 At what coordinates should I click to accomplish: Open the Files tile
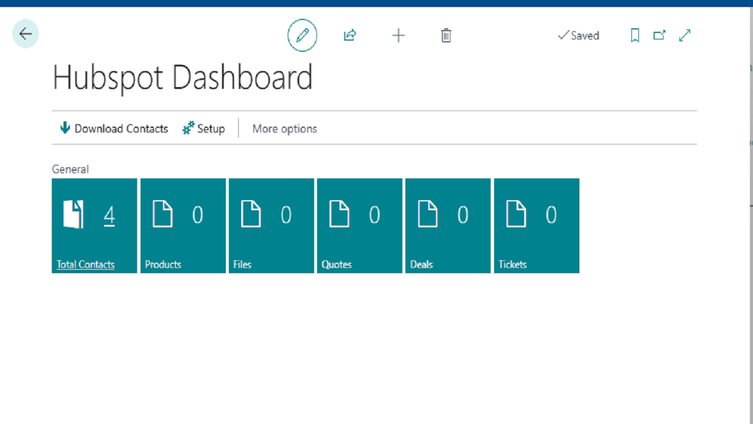(271, 226)
